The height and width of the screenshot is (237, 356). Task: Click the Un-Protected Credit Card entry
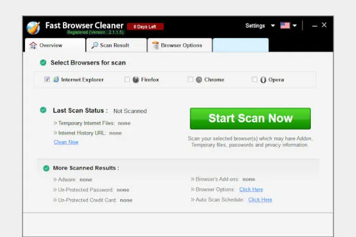tap(93, 200)
